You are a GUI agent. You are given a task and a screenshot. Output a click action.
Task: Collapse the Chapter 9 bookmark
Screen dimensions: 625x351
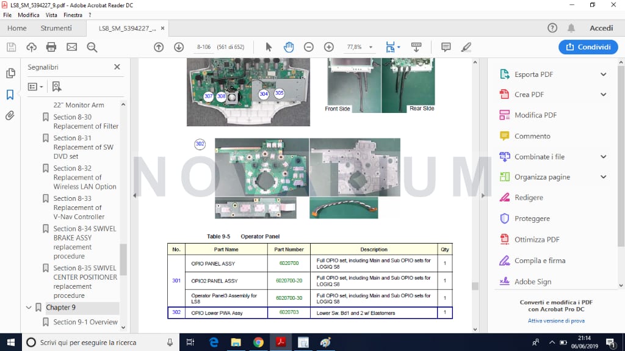click(29, 308)
